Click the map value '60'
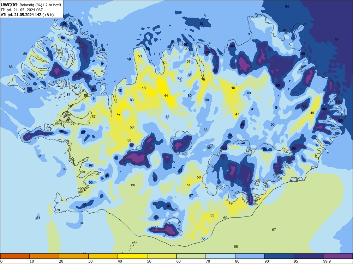The width and height of the screenshot is (353, 264). 133,185
